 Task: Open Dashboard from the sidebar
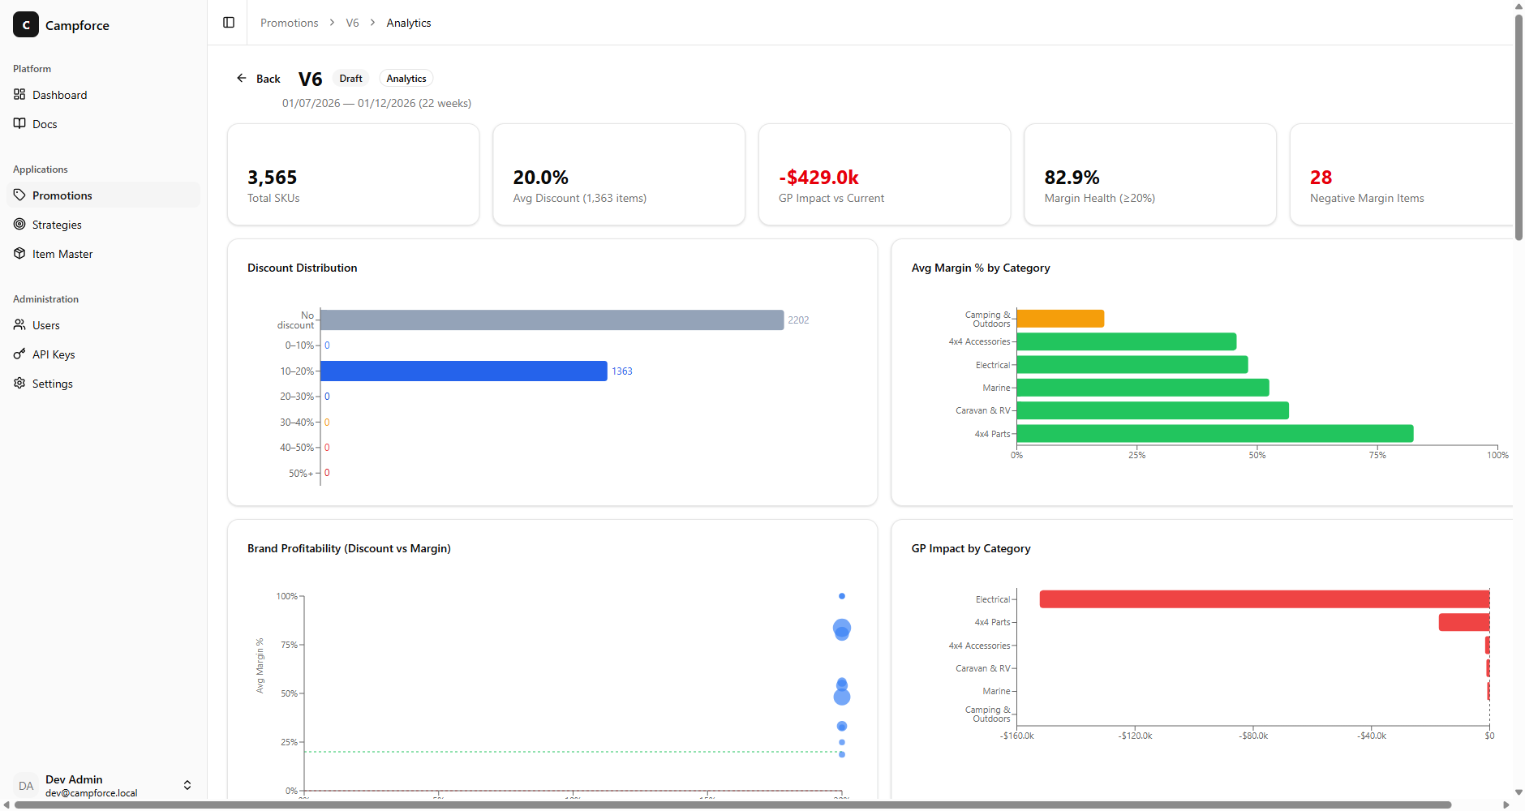point(103,94)
